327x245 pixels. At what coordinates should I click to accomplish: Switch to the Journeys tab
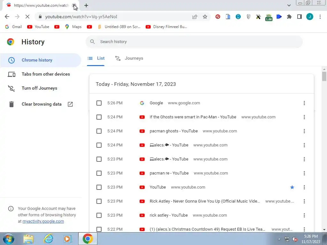129,58
